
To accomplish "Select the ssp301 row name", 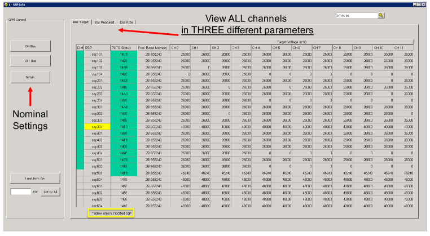I will pyautogui.click(x=97, y=107).
